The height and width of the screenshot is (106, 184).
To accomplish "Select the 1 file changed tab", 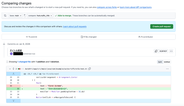I will [x=88, y=37].
